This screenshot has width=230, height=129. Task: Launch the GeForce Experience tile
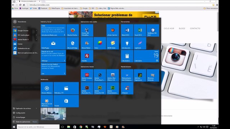click(140, 75)
